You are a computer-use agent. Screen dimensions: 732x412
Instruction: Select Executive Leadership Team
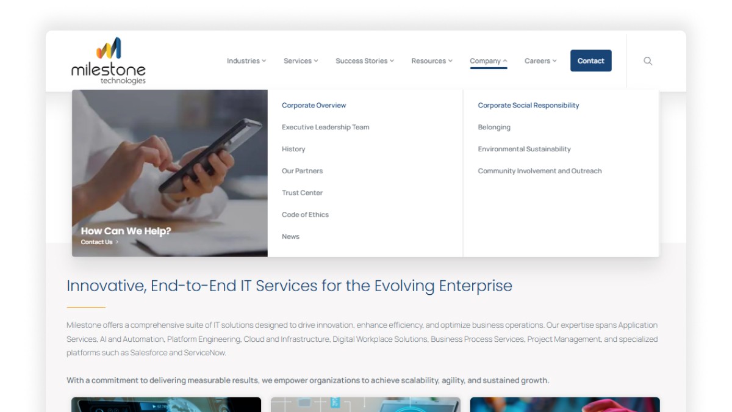coord(326,128)
